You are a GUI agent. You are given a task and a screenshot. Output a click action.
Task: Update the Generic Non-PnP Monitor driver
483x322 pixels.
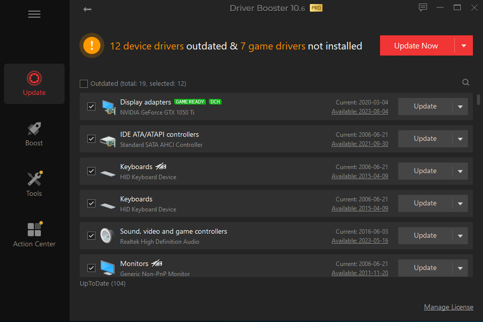[x=425, y=268]
